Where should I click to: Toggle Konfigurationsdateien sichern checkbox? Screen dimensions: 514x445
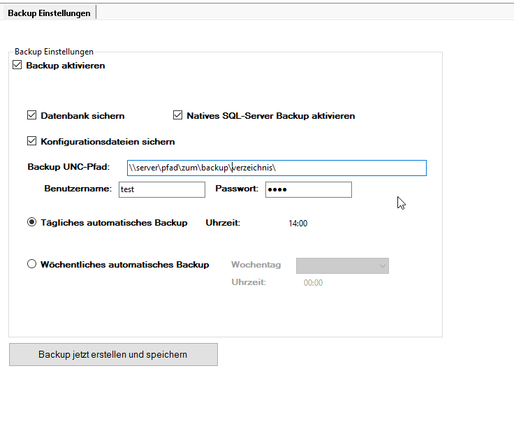coord(31,141)
